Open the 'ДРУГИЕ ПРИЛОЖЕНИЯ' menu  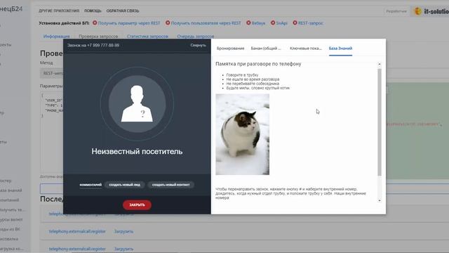[x=59, y=11]
